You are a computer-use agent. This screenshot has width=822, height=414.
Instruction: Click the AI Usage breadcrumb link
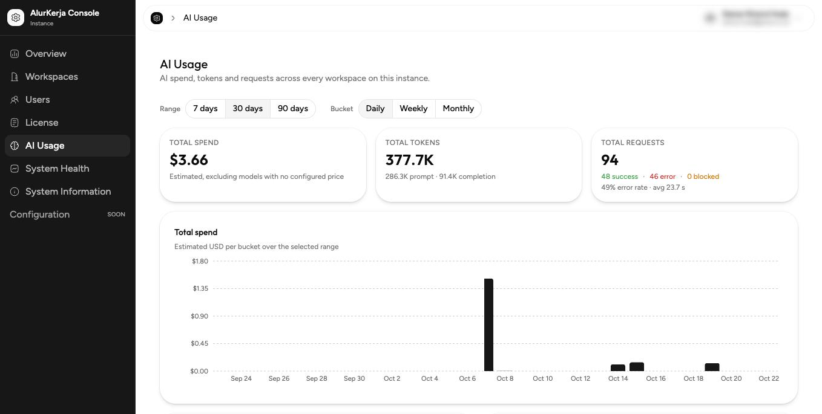200,18
